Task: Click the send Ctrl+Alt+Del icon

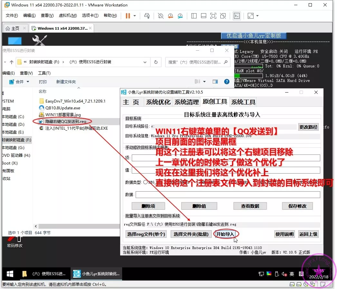Action: [147, 16]
